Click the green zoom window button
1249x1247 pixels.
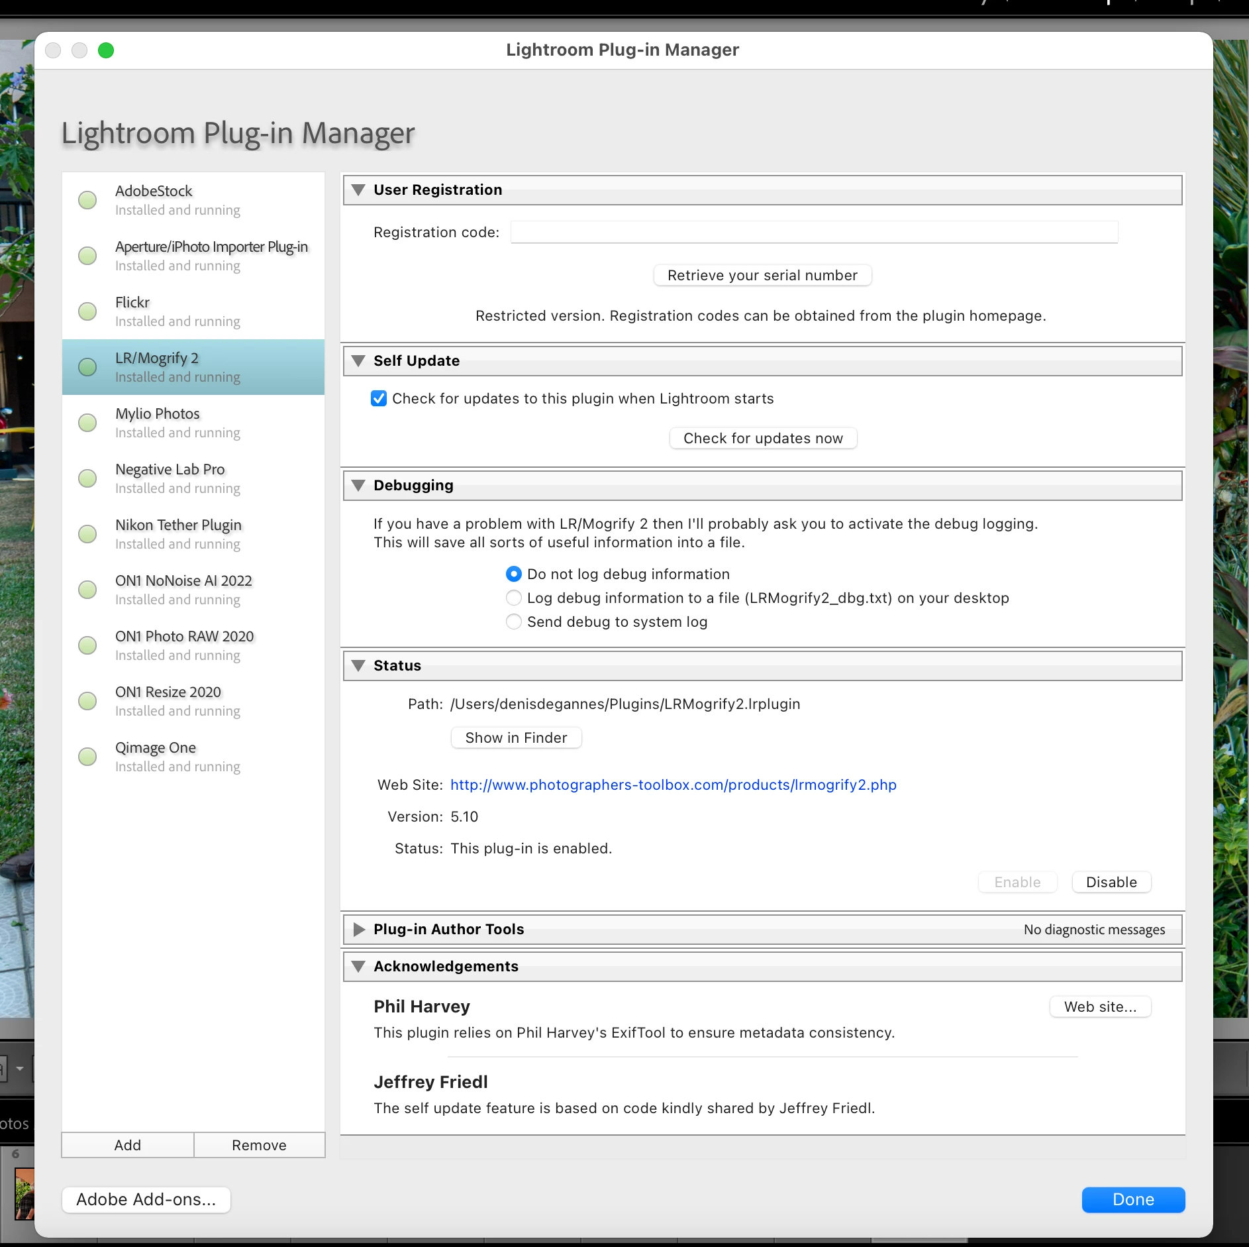pyautogui.click(x=106, y=50)
